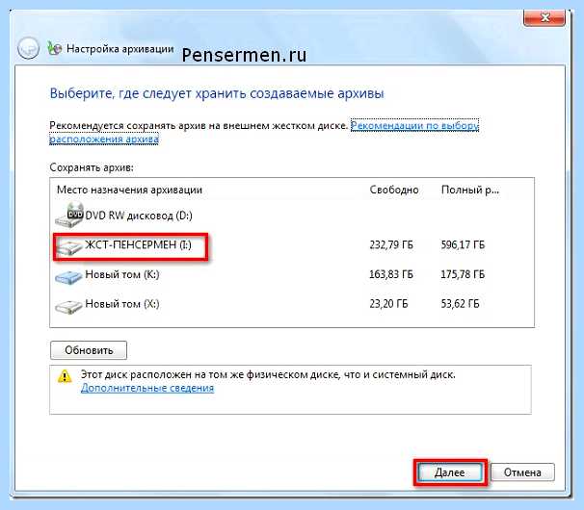This screenshot has width=584, height=510.
Task: Select ЖСТ-ПЕНСЕРМЕН (I:) drive name
Action: 138,244
